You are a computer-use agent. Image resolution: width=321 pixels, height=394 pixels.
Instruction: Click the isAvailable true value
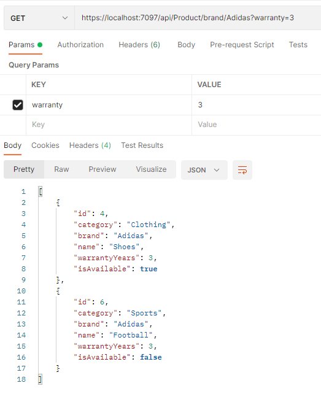pyautogui.click(x=149, y=269)
